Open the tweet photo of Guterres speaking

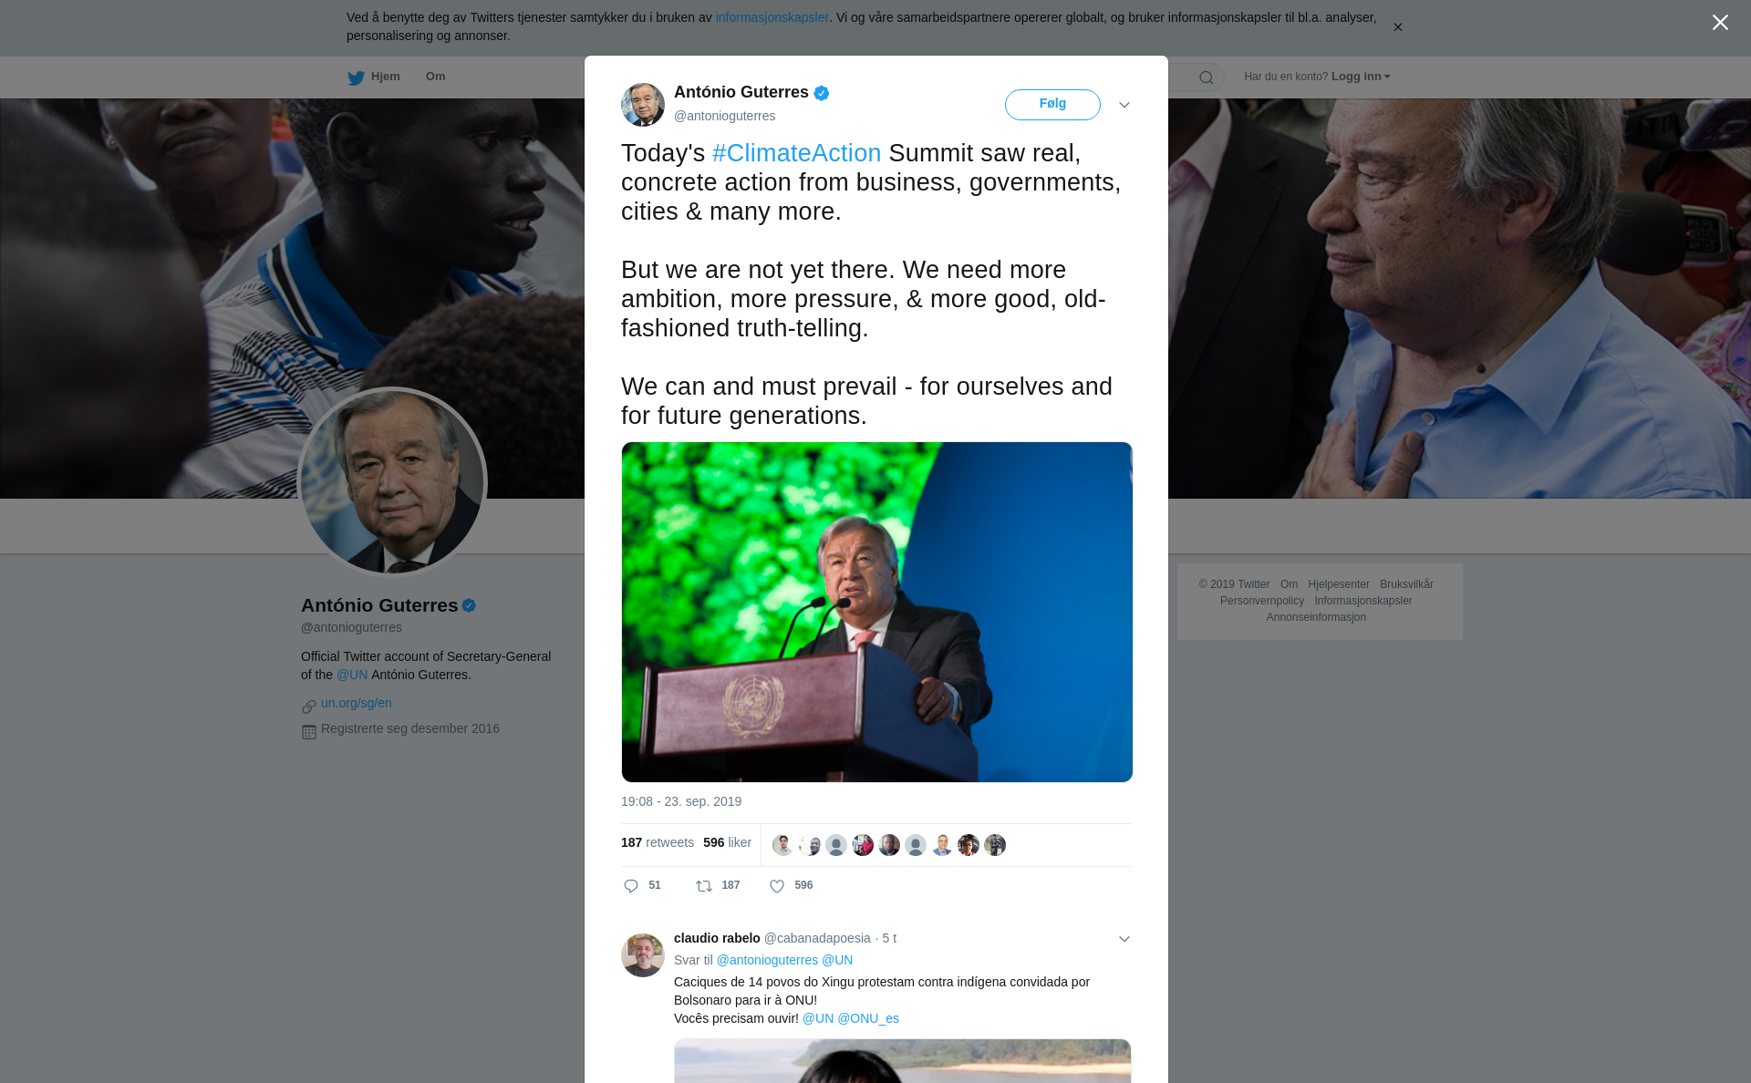[x=877, y=612]
